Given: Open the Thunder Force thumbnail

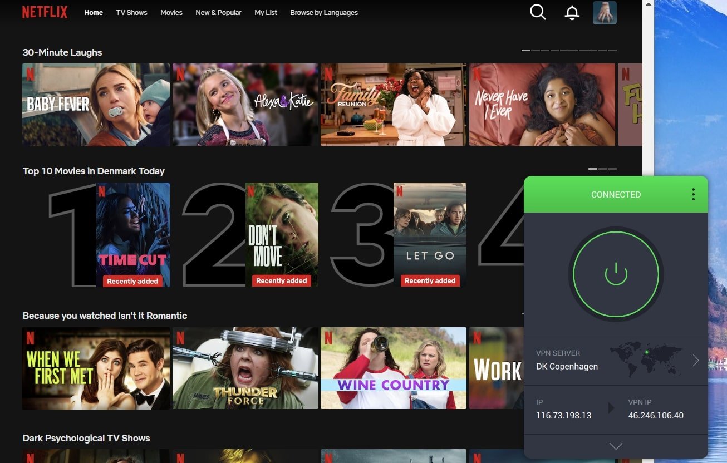Looking at the screenshot, I should point(245,368).
